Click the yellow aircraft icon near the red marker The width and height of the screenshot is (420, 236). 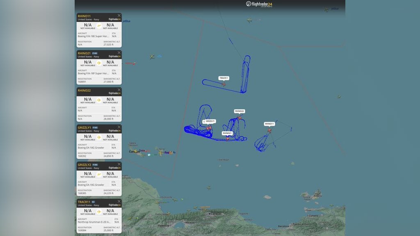pos(152,57)
